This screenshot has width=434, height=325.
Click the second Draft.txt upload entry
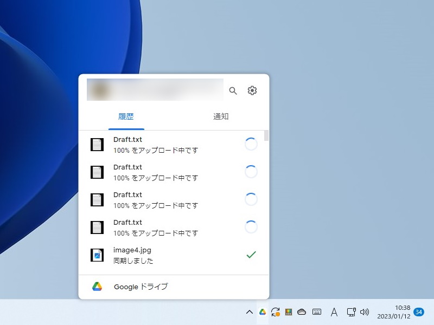pyautogui.click(x=128, y=172)
